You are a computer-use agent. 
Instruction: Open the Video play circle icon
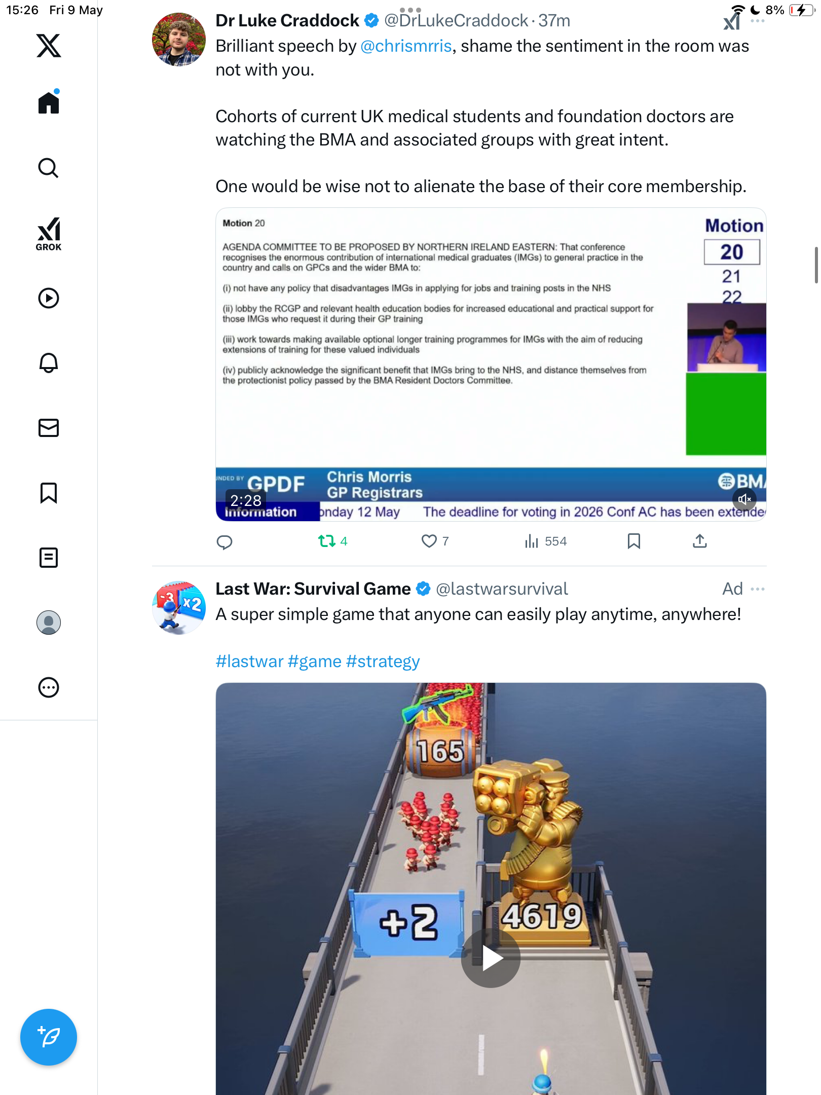click(x=49, y=298)
